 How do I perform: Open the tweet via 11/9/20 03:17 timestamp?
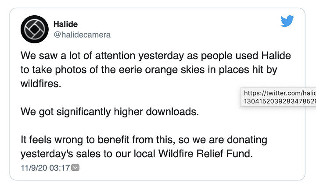pyautogui.click(x=45, y=168)
